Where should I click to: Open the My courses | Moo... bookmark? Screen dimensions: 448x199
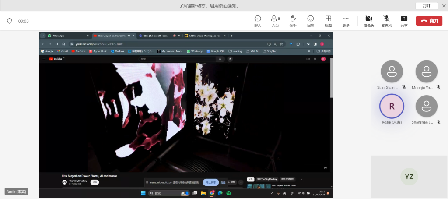click(170, 51)
